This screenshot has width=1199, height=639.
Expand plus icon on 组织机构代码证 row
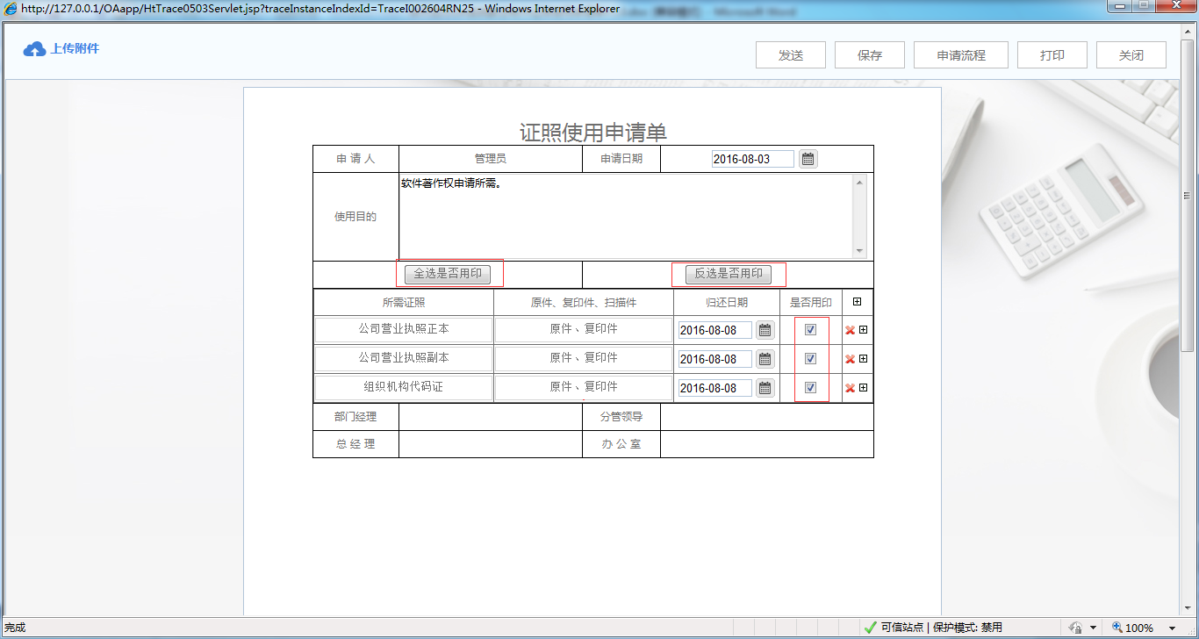[x=861, y=387]
